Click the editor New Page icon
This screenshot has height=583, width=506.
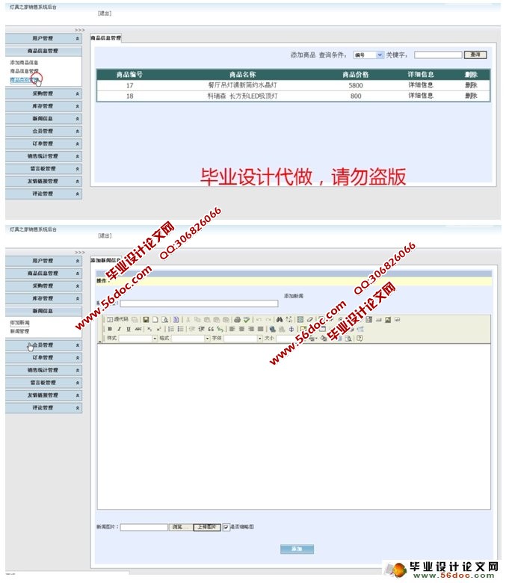[155, 319]
